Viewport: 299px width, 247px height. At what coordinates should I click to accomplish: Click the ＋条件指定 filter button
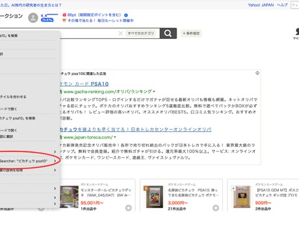[191, 33]
